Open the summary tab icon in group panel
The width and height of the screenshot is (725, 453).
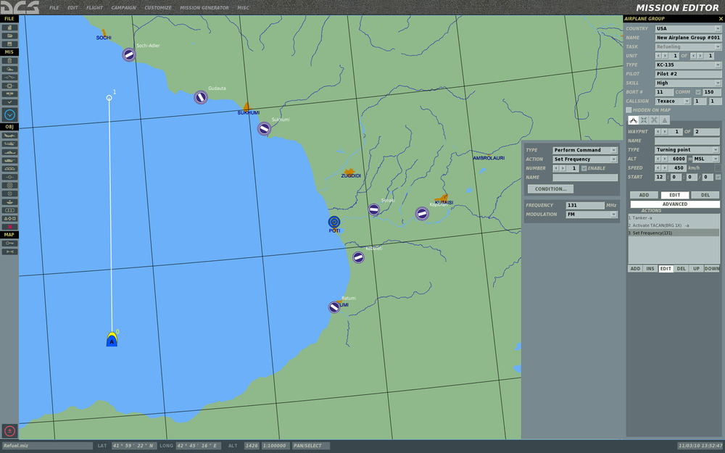(665, 120)
